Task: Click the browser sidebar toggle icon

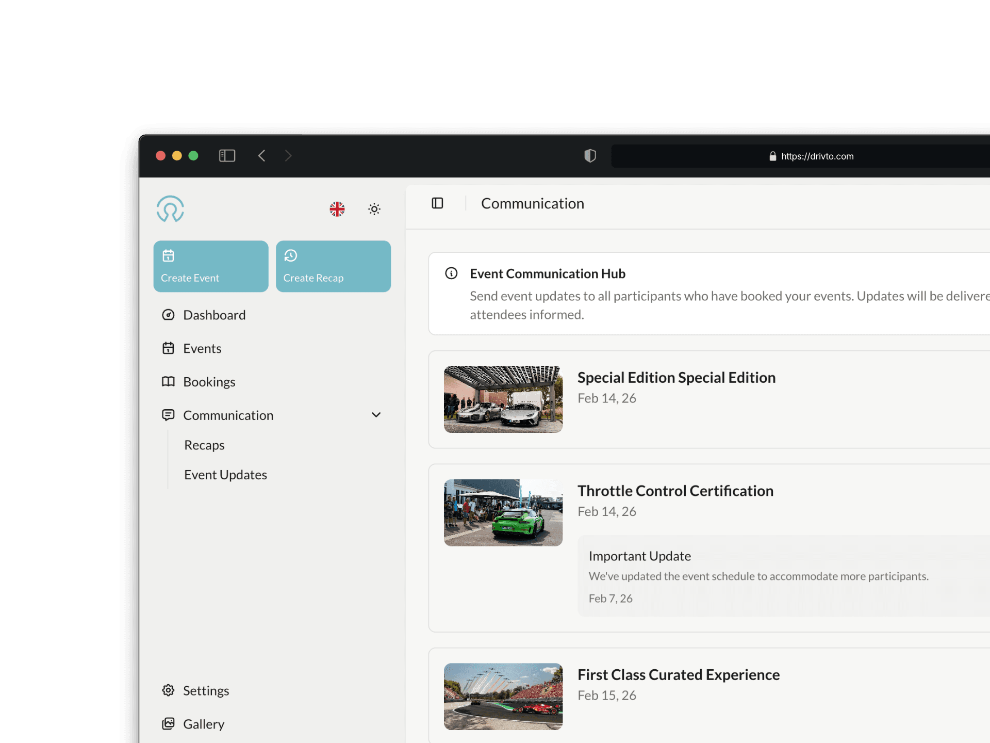Action: [227, 156]
